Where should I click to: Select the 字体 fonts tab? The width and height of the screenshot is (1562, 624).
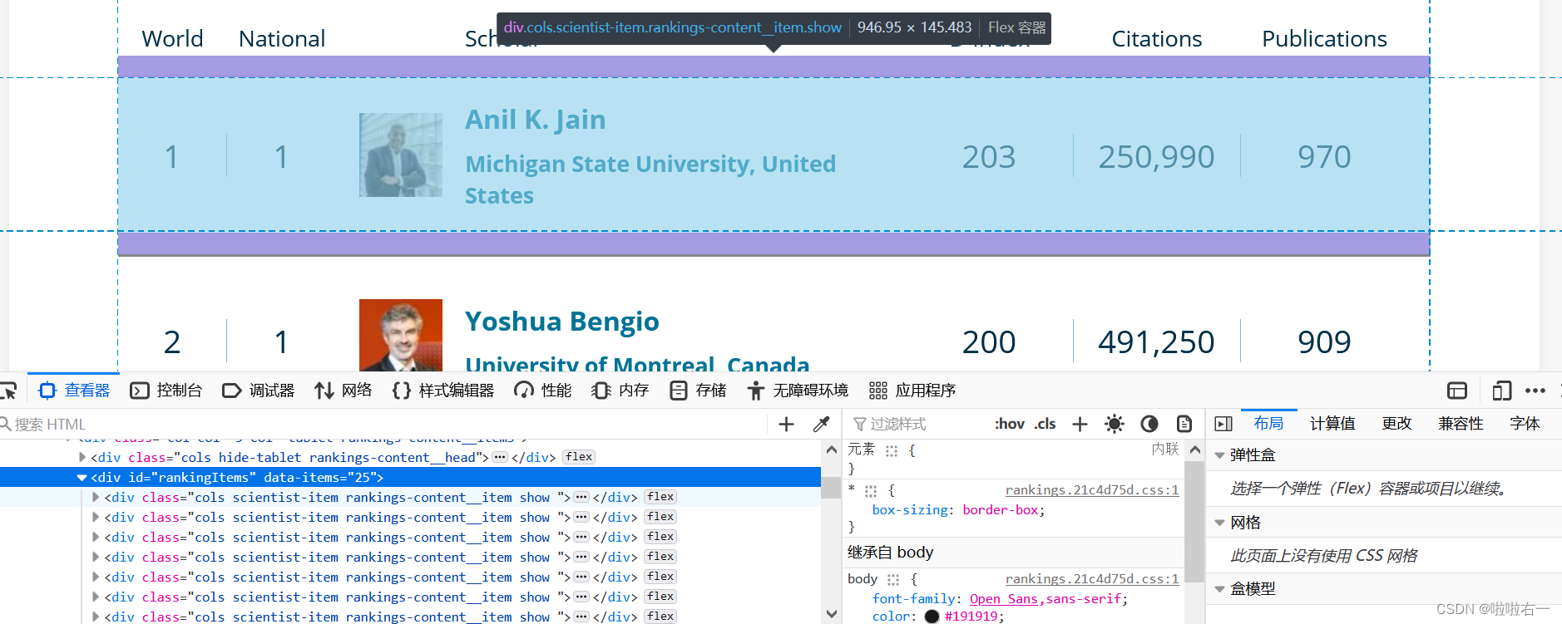1525,424
